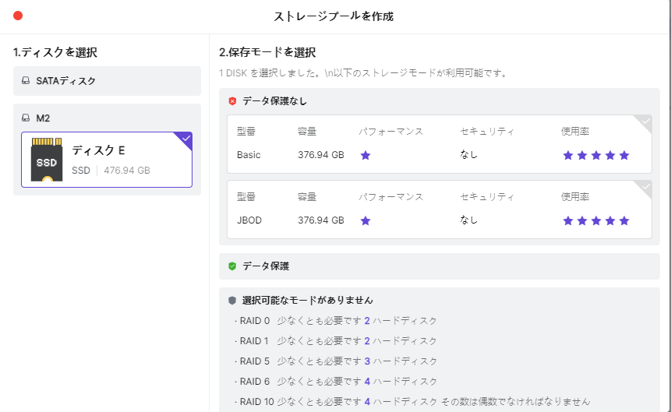Image resolution: width=671 pixels, height=412 pixels.
Task: Expand the データ保護 section header
Action: click(439, 266)
